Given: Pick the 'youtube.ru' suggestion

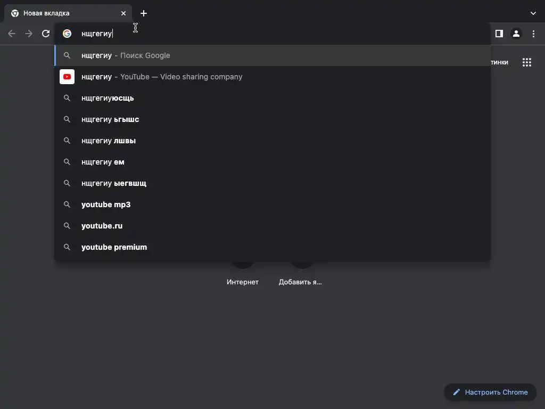Looking at the screenshot, I should pos(102,226).
